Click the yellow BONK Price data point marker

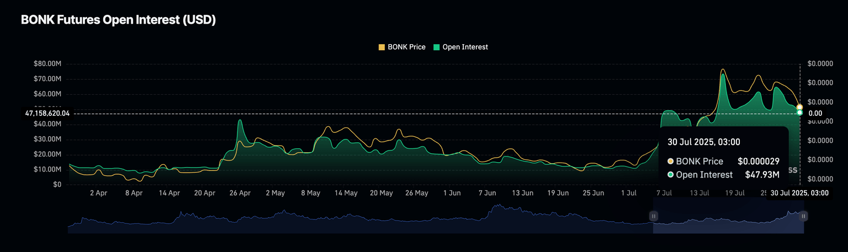(799, 107)
